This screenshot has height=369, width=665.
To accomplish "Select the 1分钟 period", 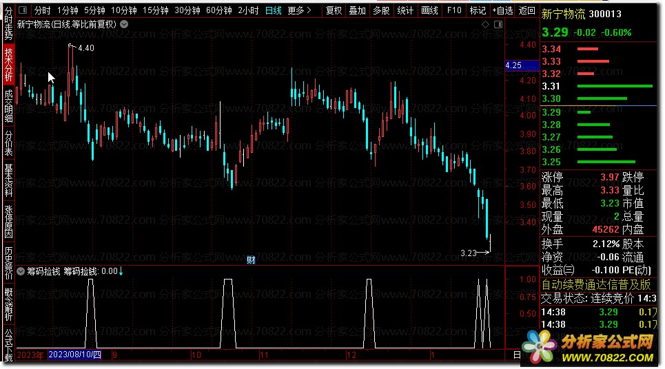I will 68,10.
